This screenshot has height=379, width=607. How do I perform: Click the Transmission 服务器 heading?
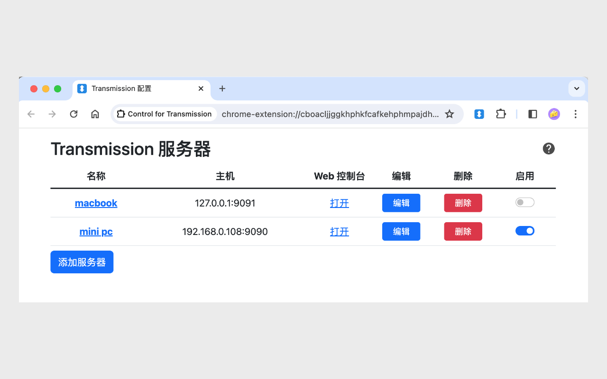[x=131, y=149]
